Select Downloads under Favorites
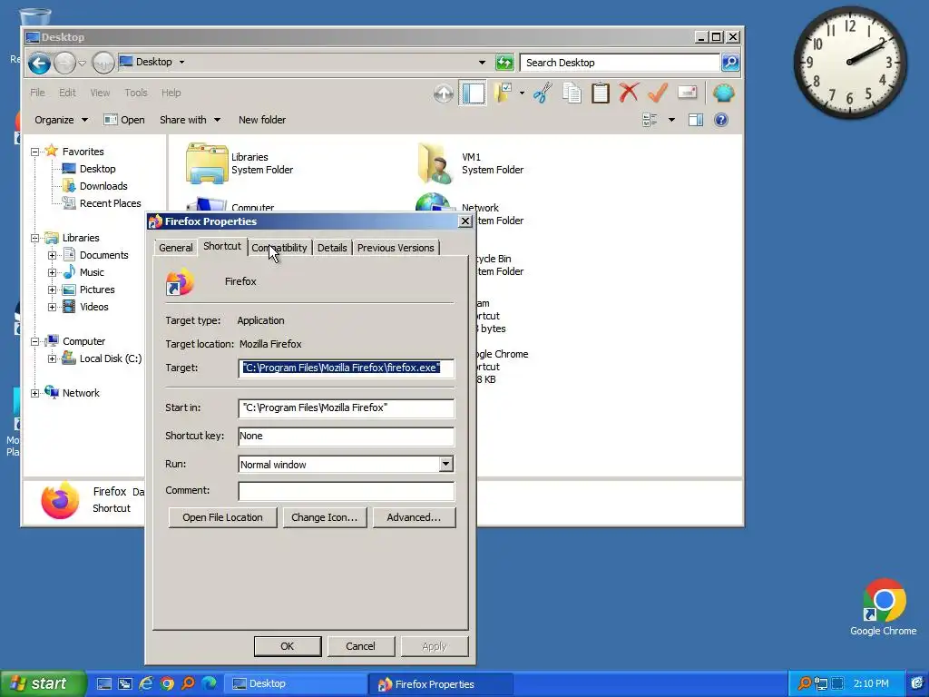This screenshot has width=929, height=697. (x=94, y=186)
